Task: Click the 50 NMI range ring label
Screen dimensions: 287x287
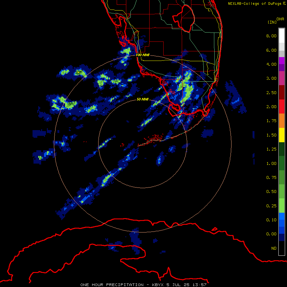Action: tap(143, 99)
